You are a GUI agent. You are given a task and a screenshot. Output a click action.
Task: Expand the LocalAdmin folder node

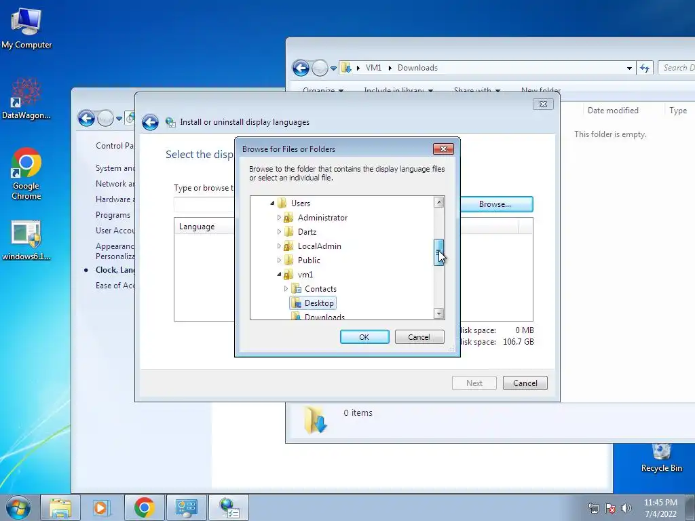click(x=279, y=246)
